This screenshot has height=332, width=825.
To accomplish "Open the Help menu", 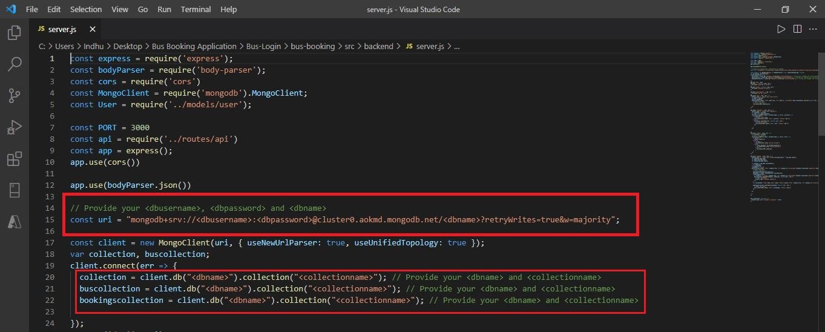I will (x=229, y=9).
